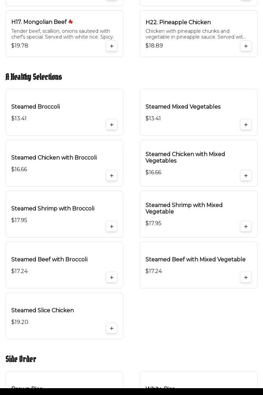
Task: Select the H22. Pineapple Chicken title
Action: 178,23
